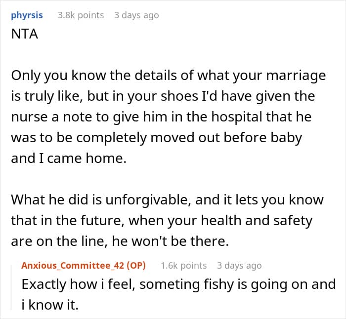Click the OP reply's "3 days ago" timestamp
The width and height of the screenshot is (346, 319).
239,265
